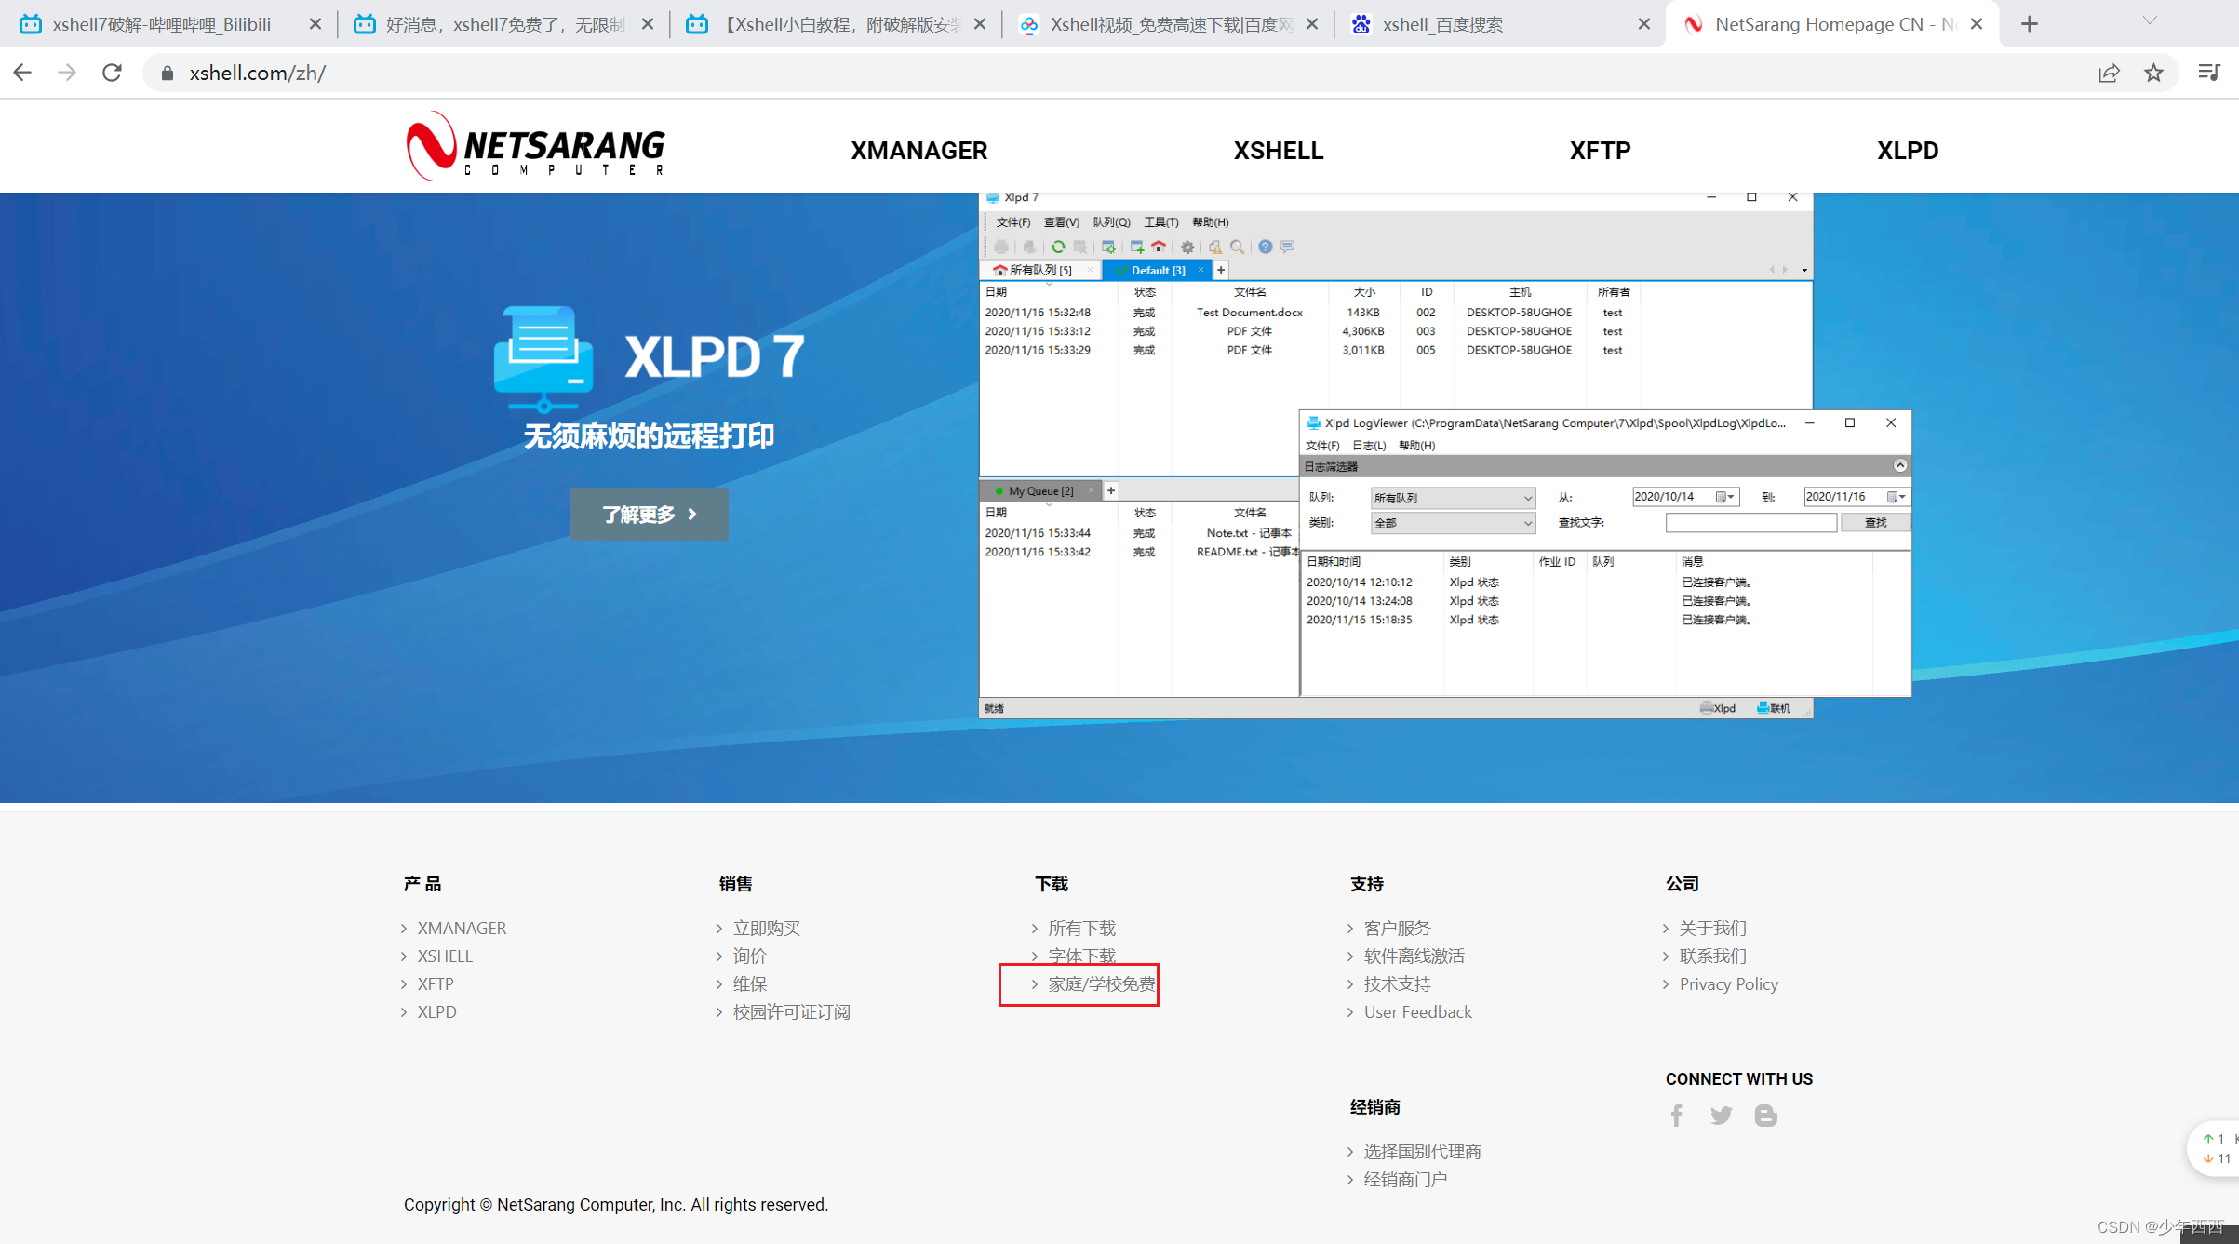Open 校园许可证订阅 link

point(791,1011)
